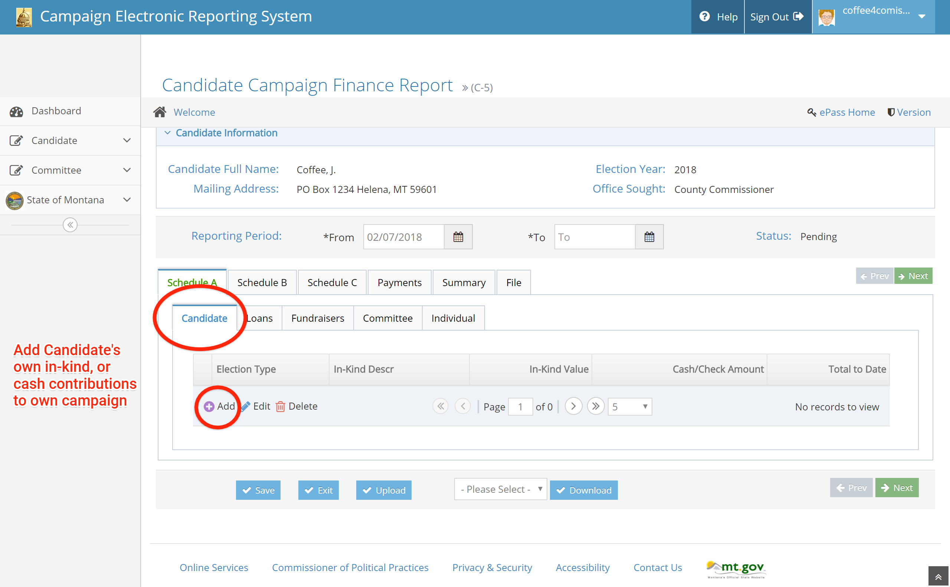Collapse the sidebar with double-chevron icon
This screenshot has width=950, height=587.
(70, 225)
